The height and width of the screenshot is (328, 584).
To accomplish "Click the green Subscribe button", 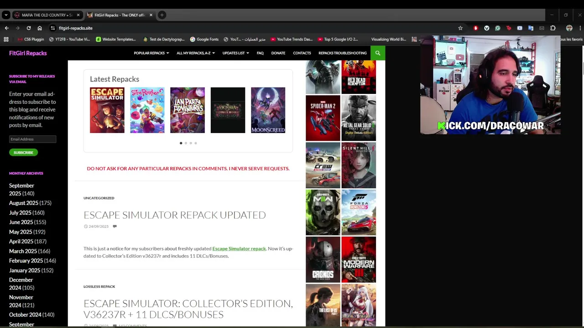I will [23, 153].
